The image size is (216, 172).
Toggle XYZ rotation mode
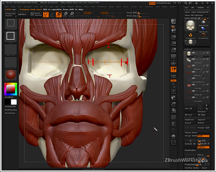(x=173, y=81)
